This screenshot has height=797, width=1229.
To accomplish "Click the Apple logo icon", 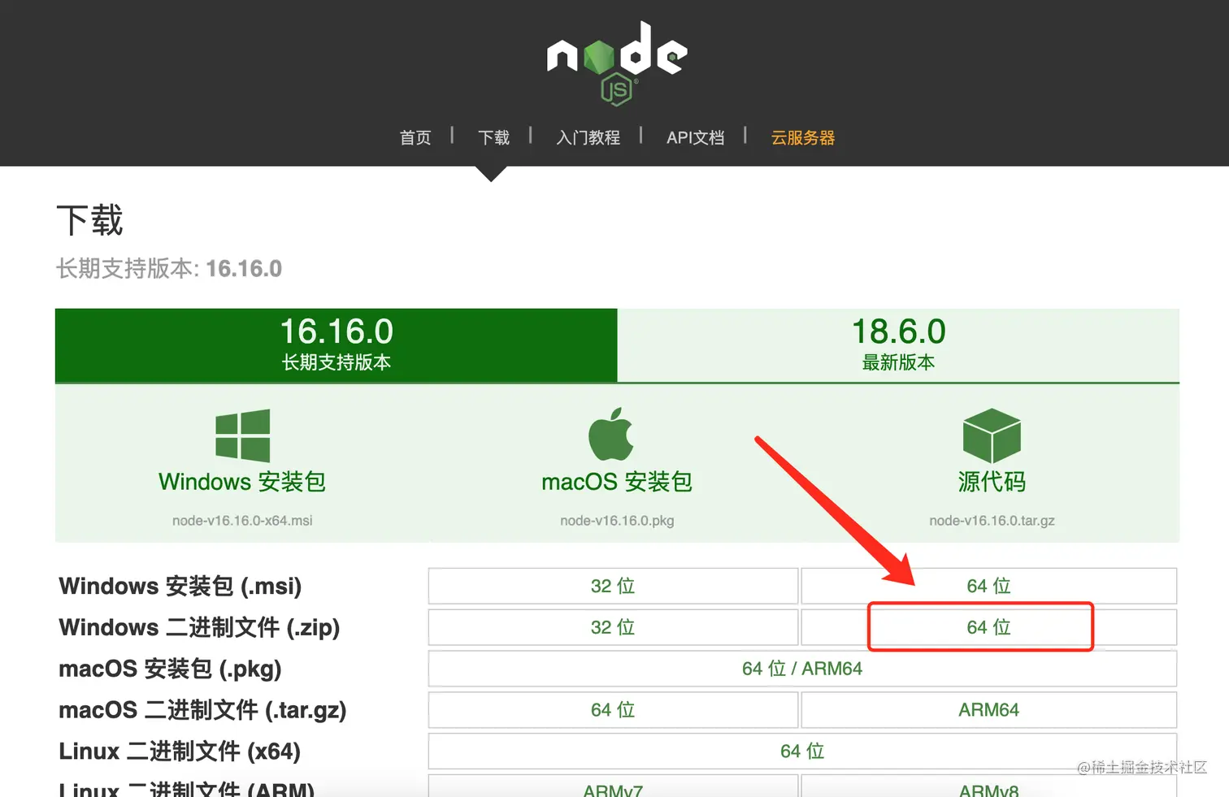I will tap(611, 434).
